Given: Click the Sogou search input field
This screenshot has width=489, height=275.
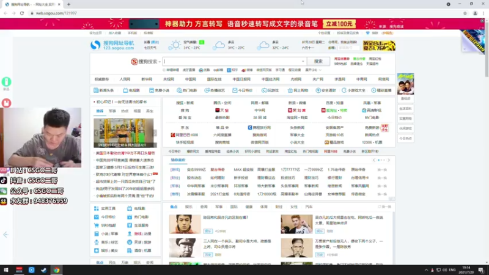Looking at the screenshot, I should click(x=235, y=62).
